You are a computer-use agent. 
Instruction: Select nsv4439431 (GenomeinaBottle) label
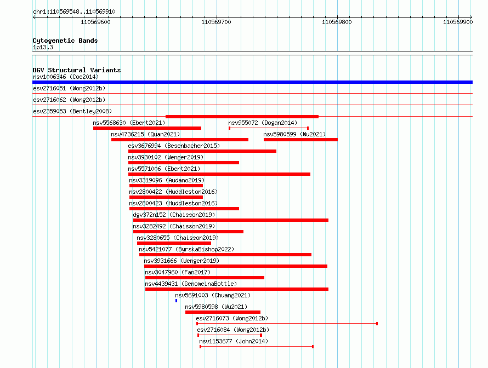(191, 284)
